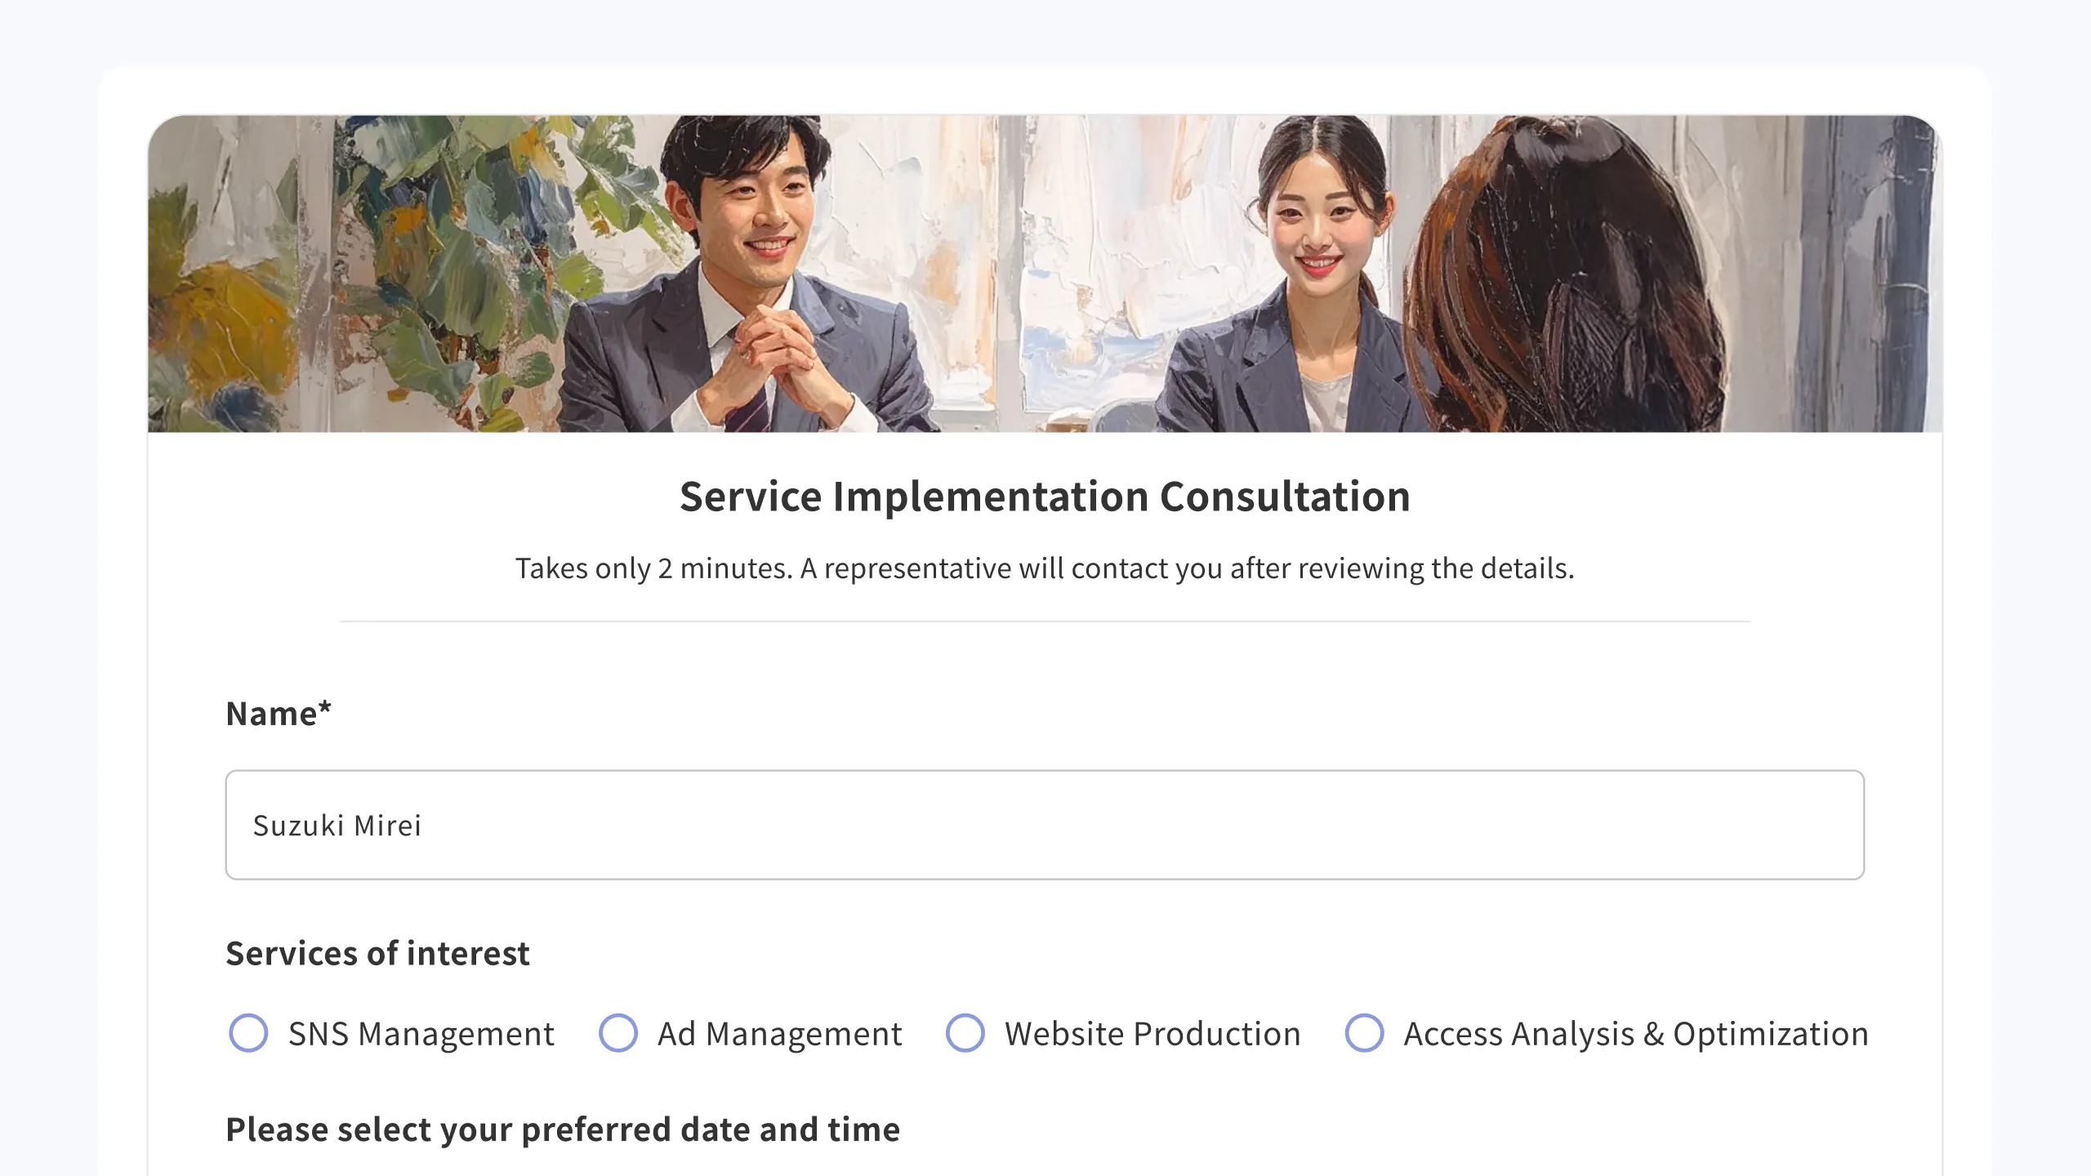Click 'Access Analysis & Optimization' label text
2091x1176 pixels.
(x=1635, y=1034)
